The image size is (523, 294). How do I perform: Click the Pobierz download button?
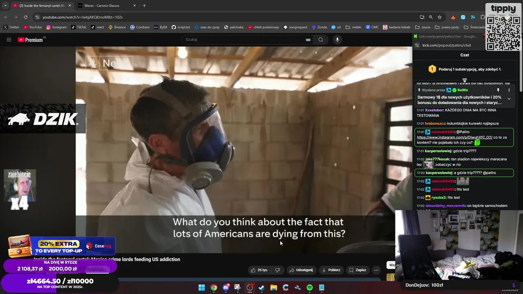click(331, 270)
